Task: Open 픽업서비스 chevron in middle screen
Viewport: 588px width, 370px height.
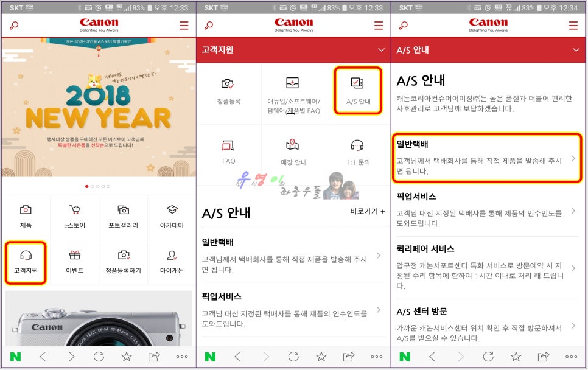Action: click(379, 310)
